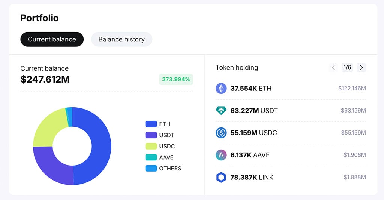The width and height of the screenshot is (384, 200).
Task: Go to next token holding page
Action: pos(361,68)
